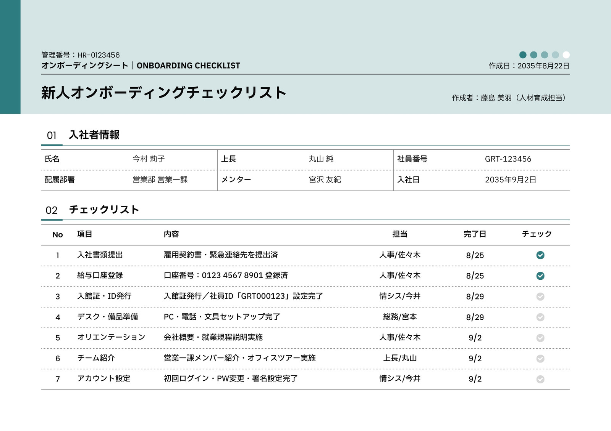
Task: Select the 入館証・ID発行 item cell
Action: tap(104, 296)
